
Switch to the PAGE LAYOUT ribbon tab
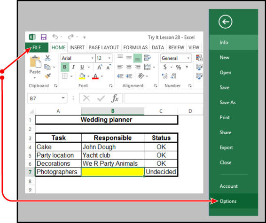[x=104, y=47]
